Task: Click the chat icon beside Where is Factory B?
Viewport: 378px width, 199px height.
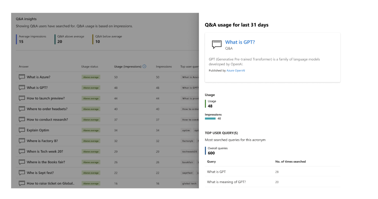Action: (22, 141)
